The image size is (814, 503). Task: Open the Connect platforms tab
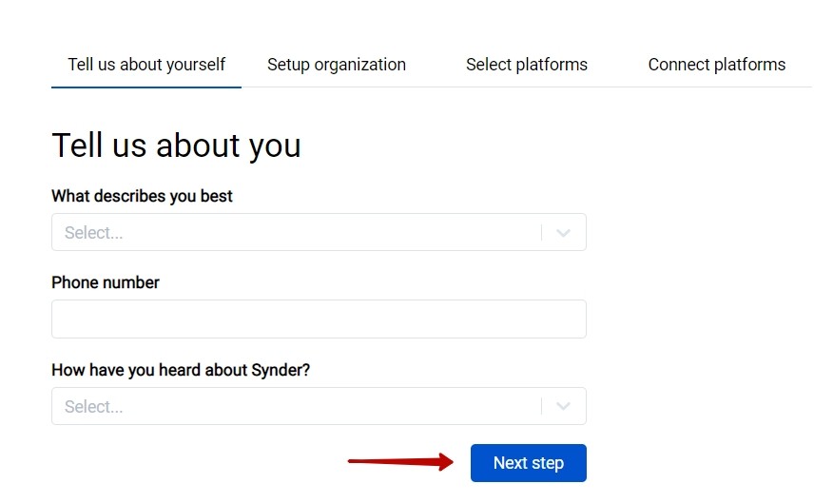(x=716, y=65)
